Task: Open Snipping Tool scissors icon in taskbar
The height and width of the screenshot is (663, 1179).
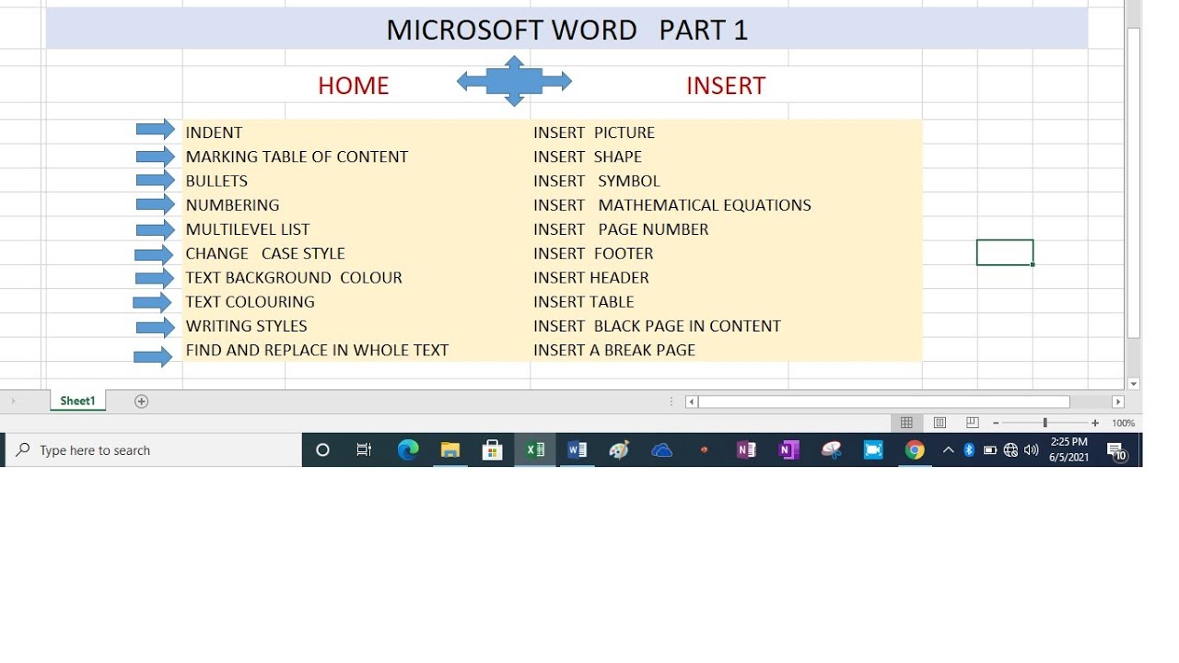Action: [x=832, y=450]
